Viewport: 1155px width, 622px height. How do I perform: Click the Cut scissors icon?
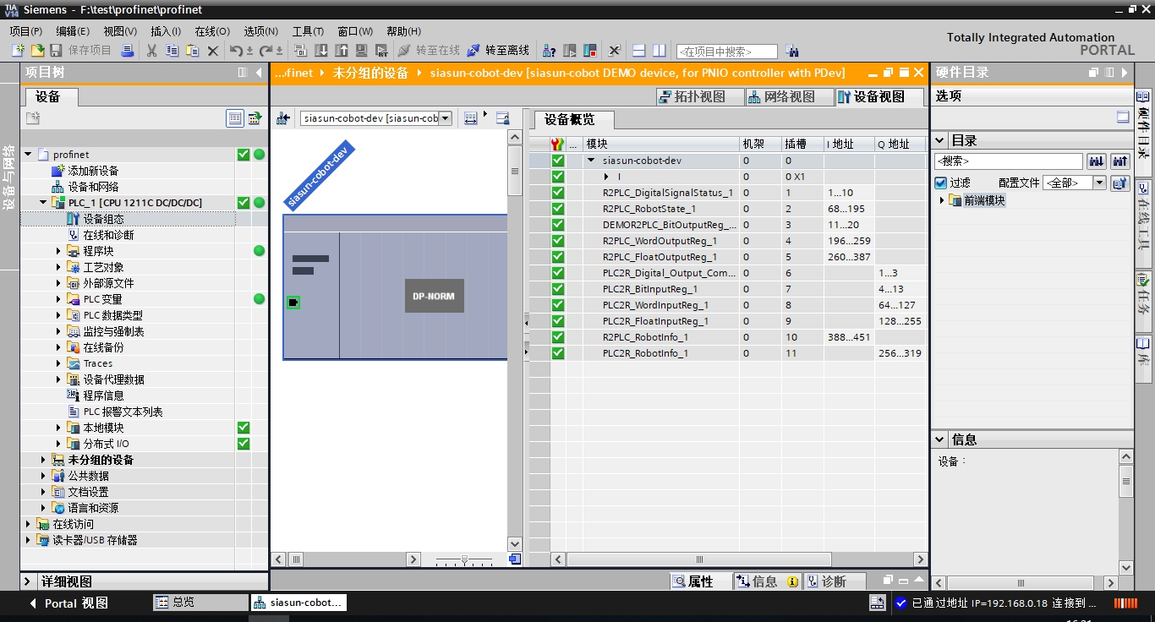[151, 51]
